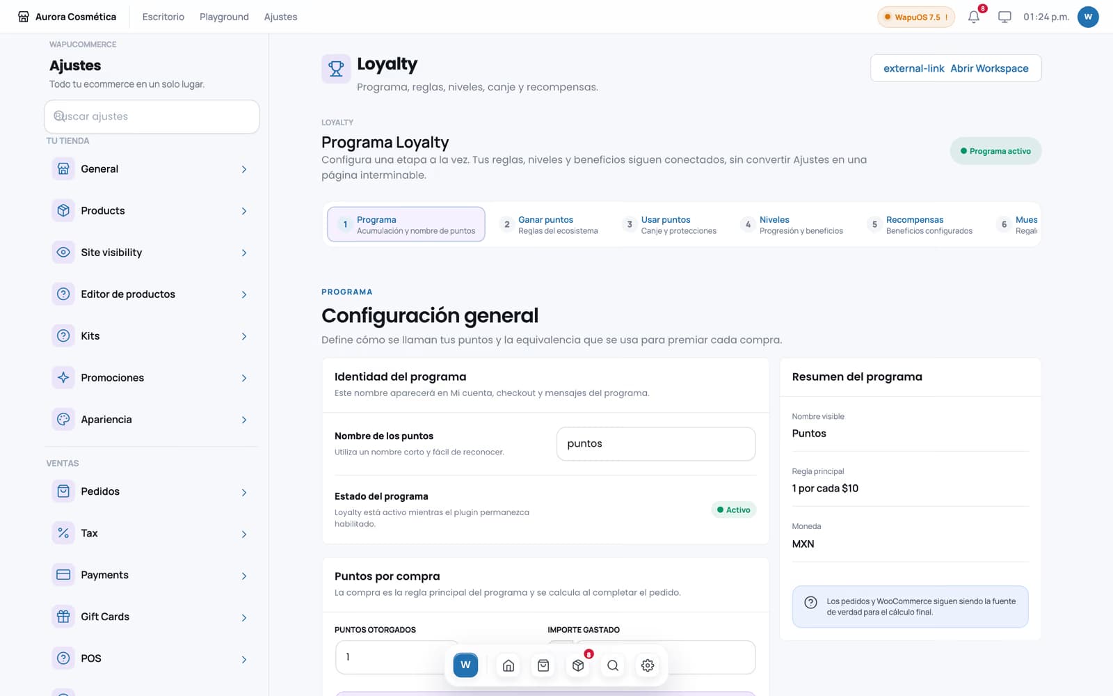Open the Playground menu
The image size is (1113, 696).
click(224, 17)
